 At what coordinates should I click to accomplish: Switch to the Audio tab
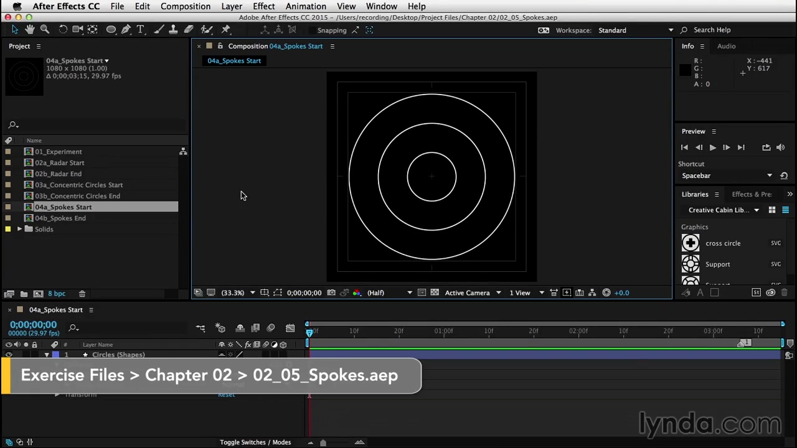coord(726,46)
